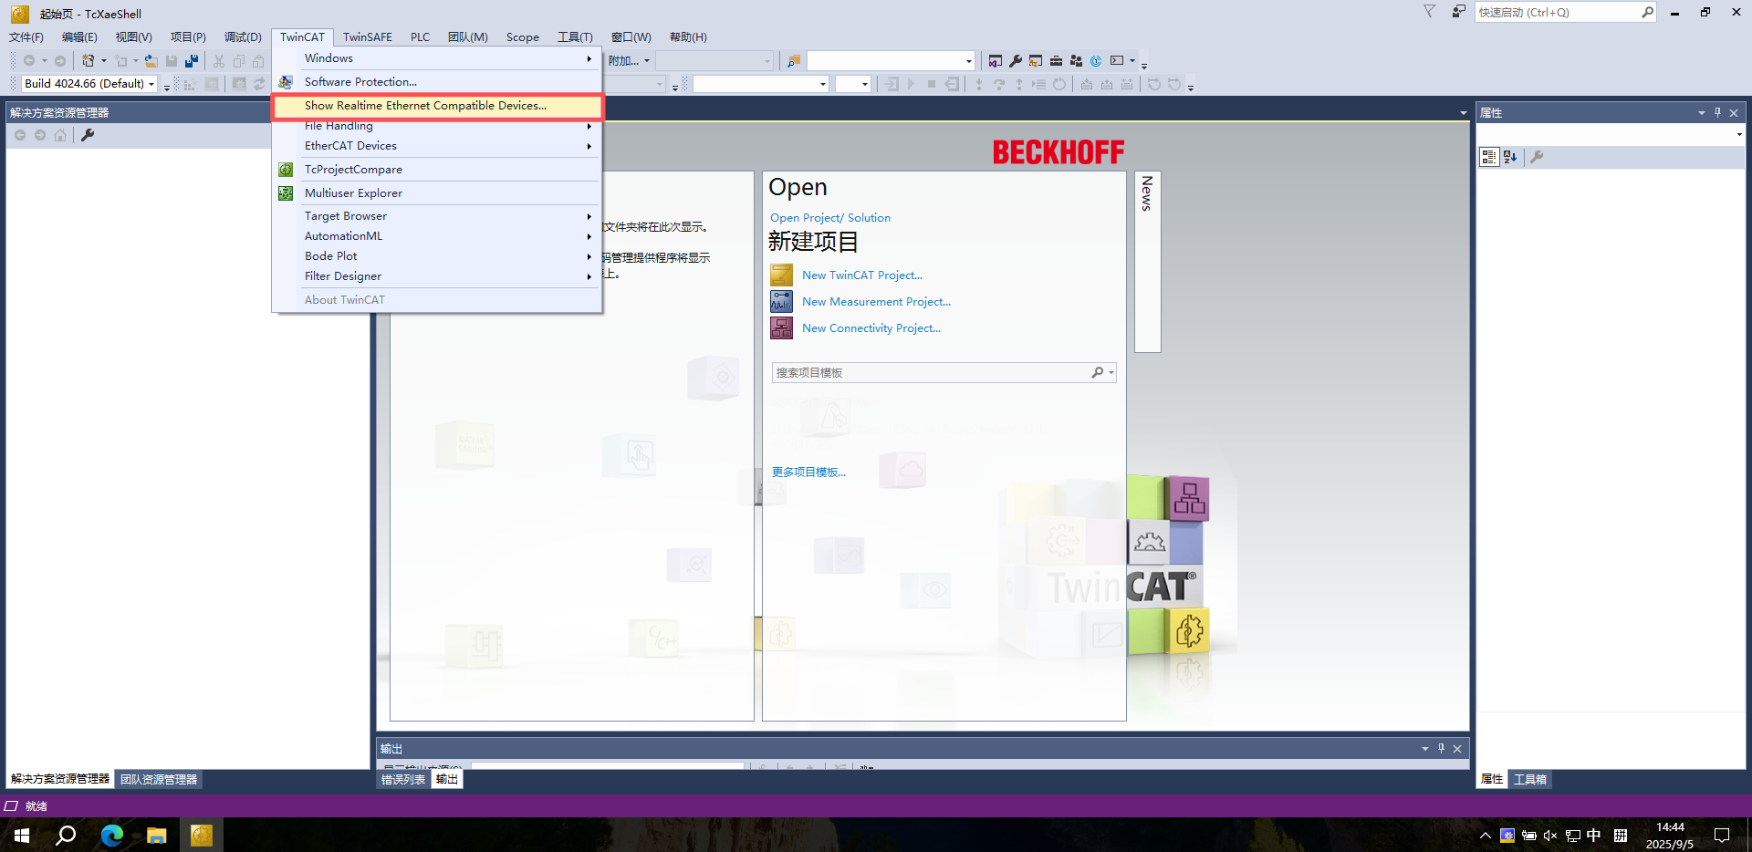This screenshot has width=1752, height=852.
Task: Expand the search dropdown arrow in template search box
Action: click(1111, 373)
